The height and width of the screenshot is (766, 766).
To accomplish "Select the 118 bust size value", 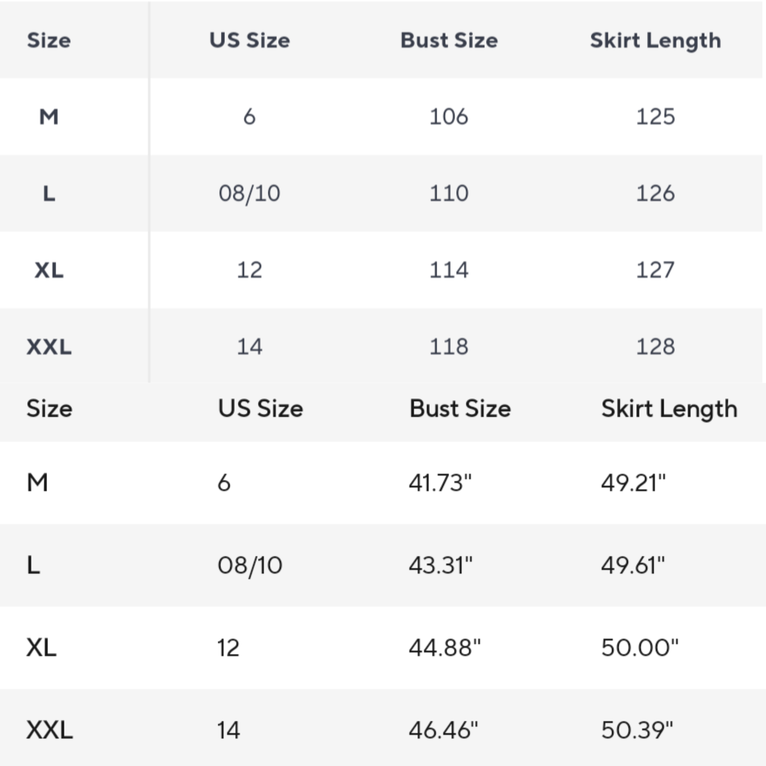I will click(449, 347).
